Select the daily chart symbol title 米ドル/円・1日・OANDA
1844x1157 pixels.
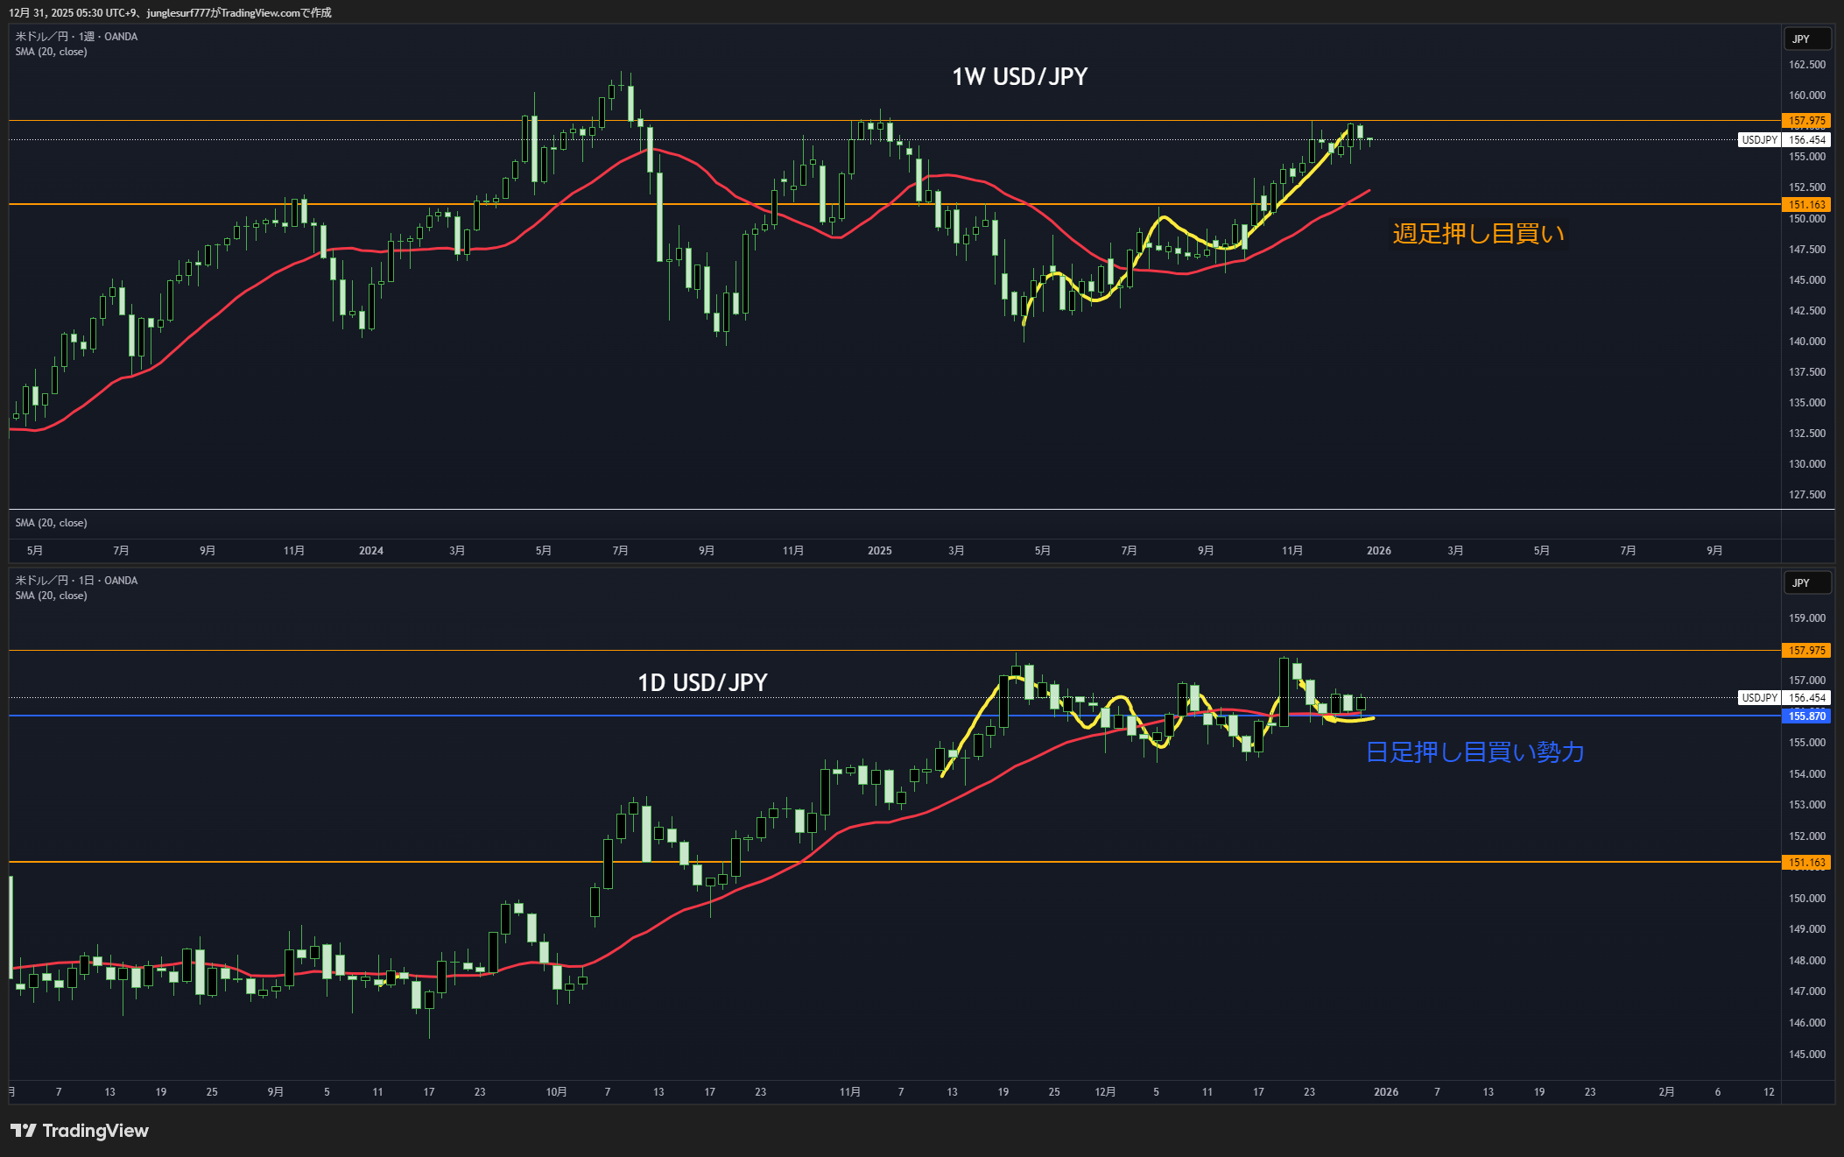(x=76, y=581)
